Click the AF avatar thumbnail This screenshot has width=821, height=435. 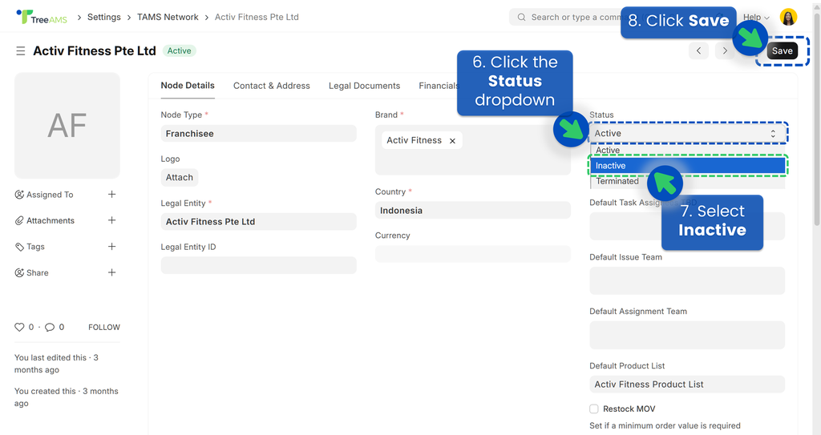pyautogui.click(x=67, y=126)
